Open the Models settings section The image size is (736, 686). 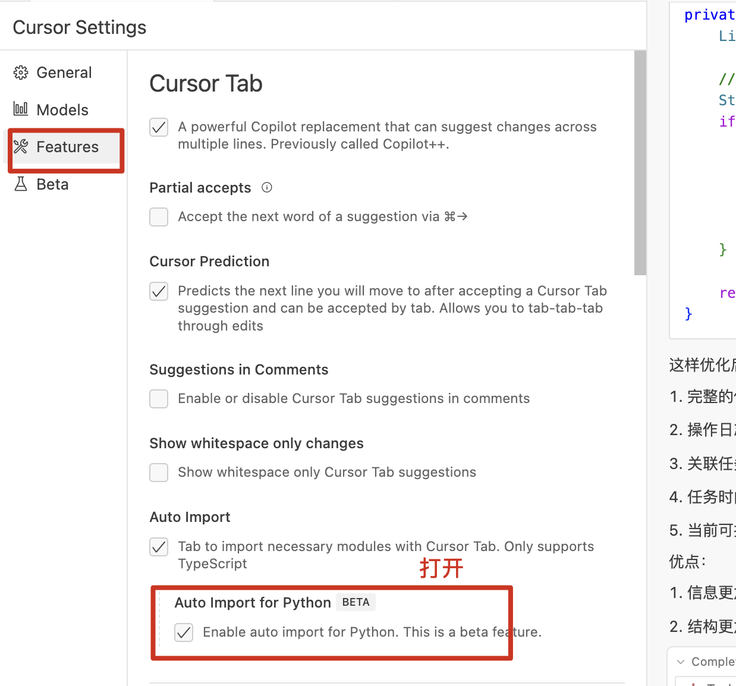pyautogui.click(x=64, y=109)
